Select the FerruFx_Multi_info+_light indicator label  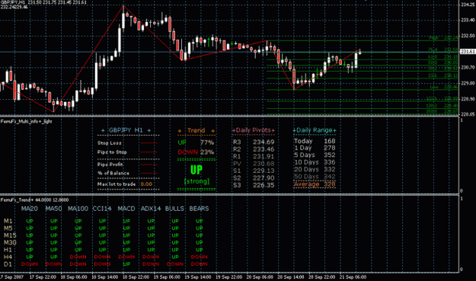coord(27,121)
